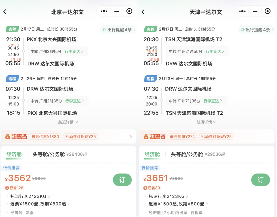This screenshot has height=217, width=277.
Task: Tap the 订 booking button for ¥3562 fare
Action: (122, 180)
